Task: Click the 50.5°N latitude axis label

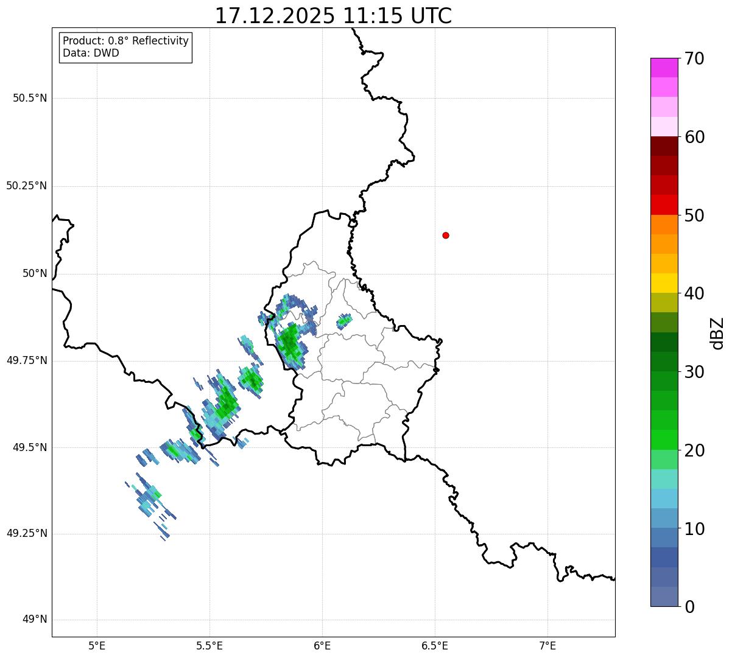Action: pos(29,98)
